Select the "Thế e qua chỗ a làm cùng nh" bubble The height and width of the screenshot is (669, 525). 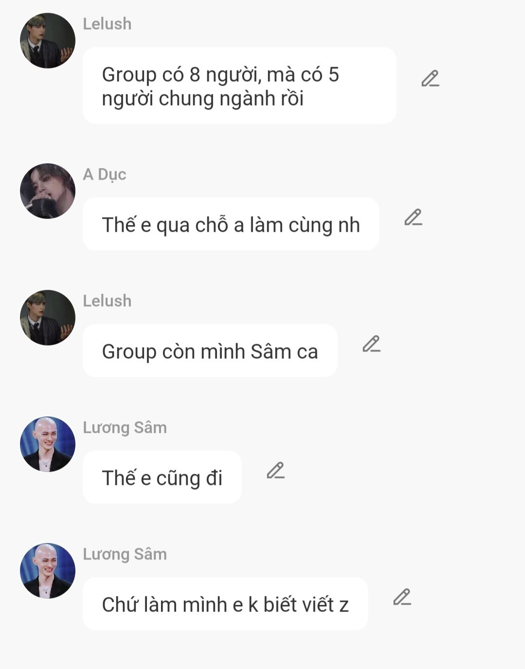point(231,224)
